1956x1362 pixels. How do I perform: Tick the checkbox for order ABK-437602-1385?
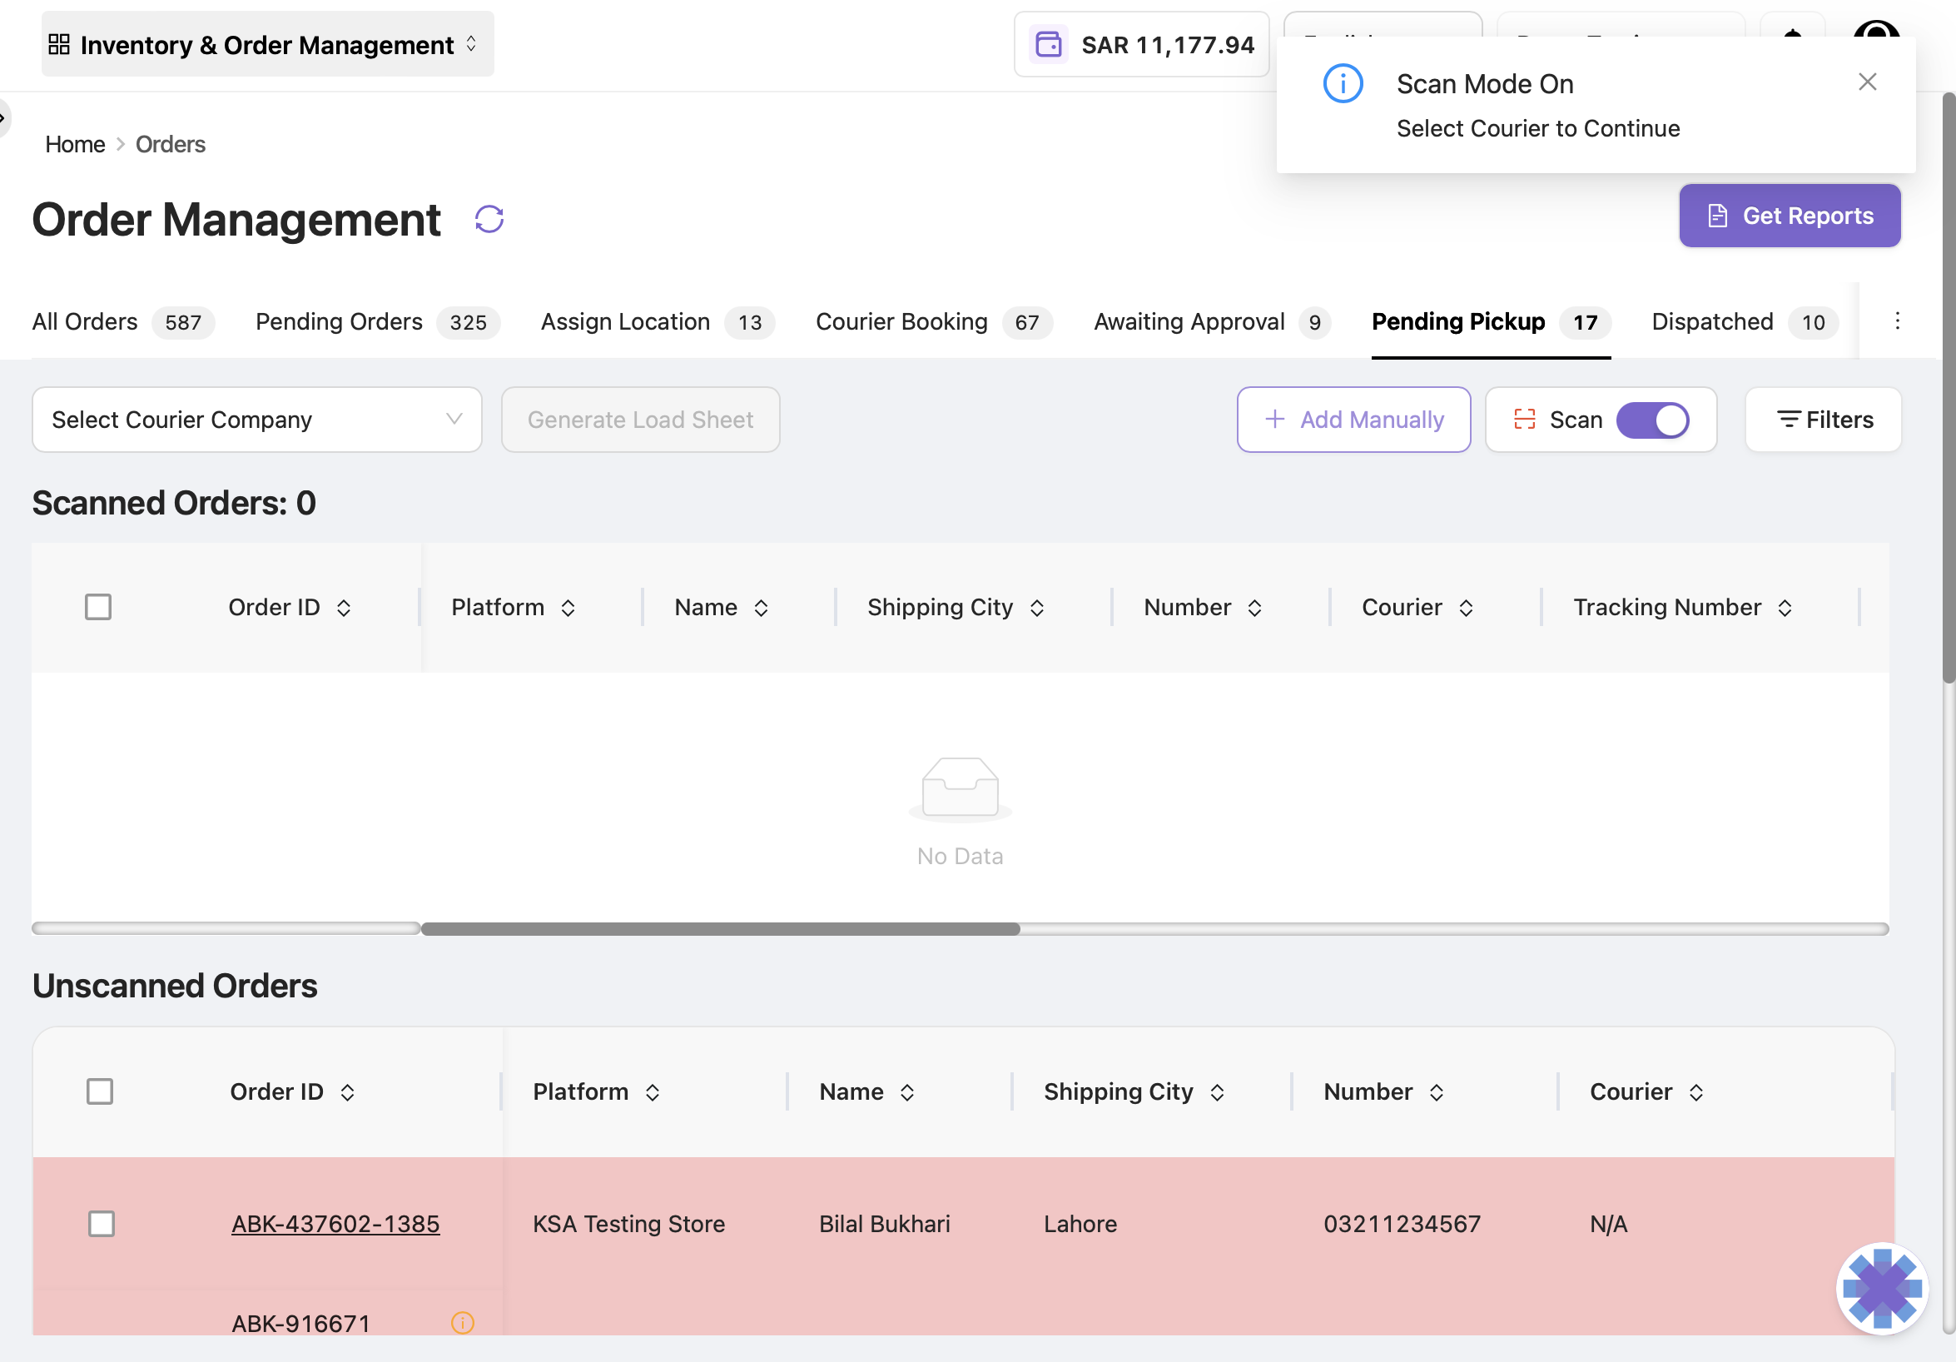[102, 1224]
